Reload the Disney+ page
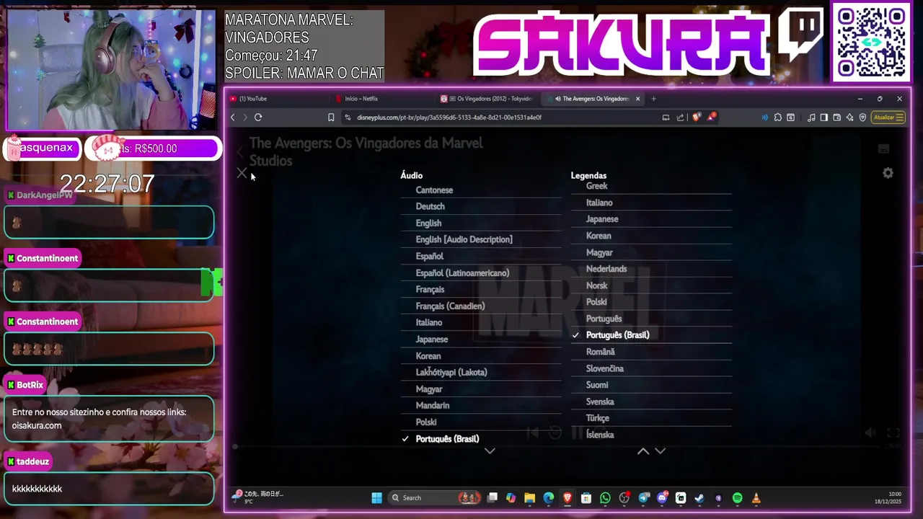 pos(258,117)
